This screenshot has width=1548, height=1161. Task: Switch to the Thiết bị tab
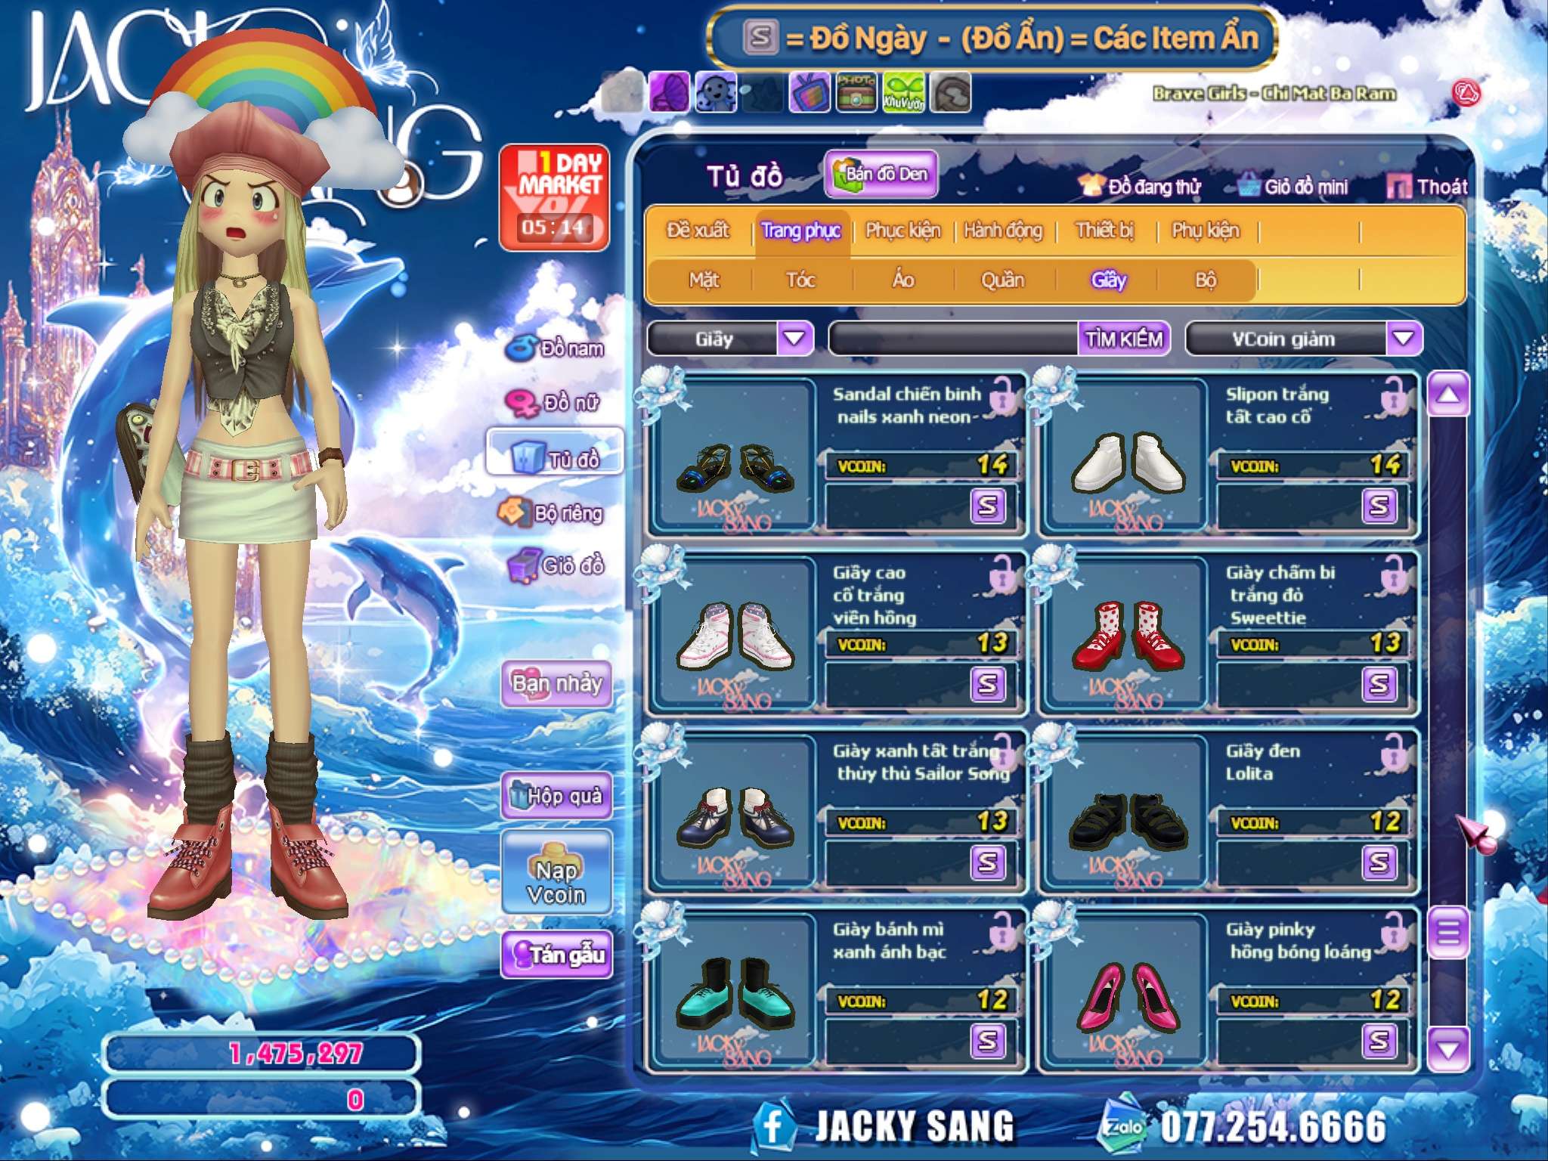tap(1105, 230)
